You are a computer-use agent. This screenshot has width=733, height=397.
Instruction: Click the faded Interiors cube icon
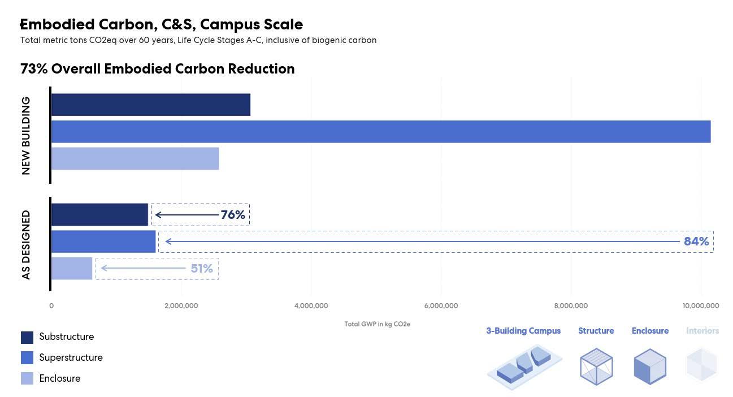(x=702, y=365)
